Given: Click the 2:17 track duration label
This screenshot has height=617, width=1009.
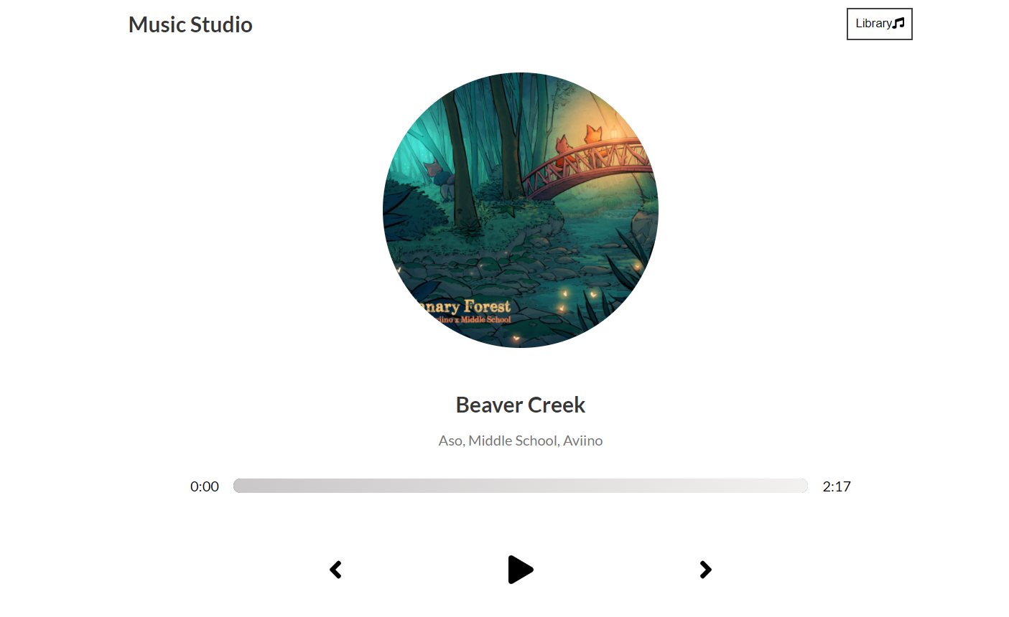Looking at the screenshot, I should coord(837,486).
